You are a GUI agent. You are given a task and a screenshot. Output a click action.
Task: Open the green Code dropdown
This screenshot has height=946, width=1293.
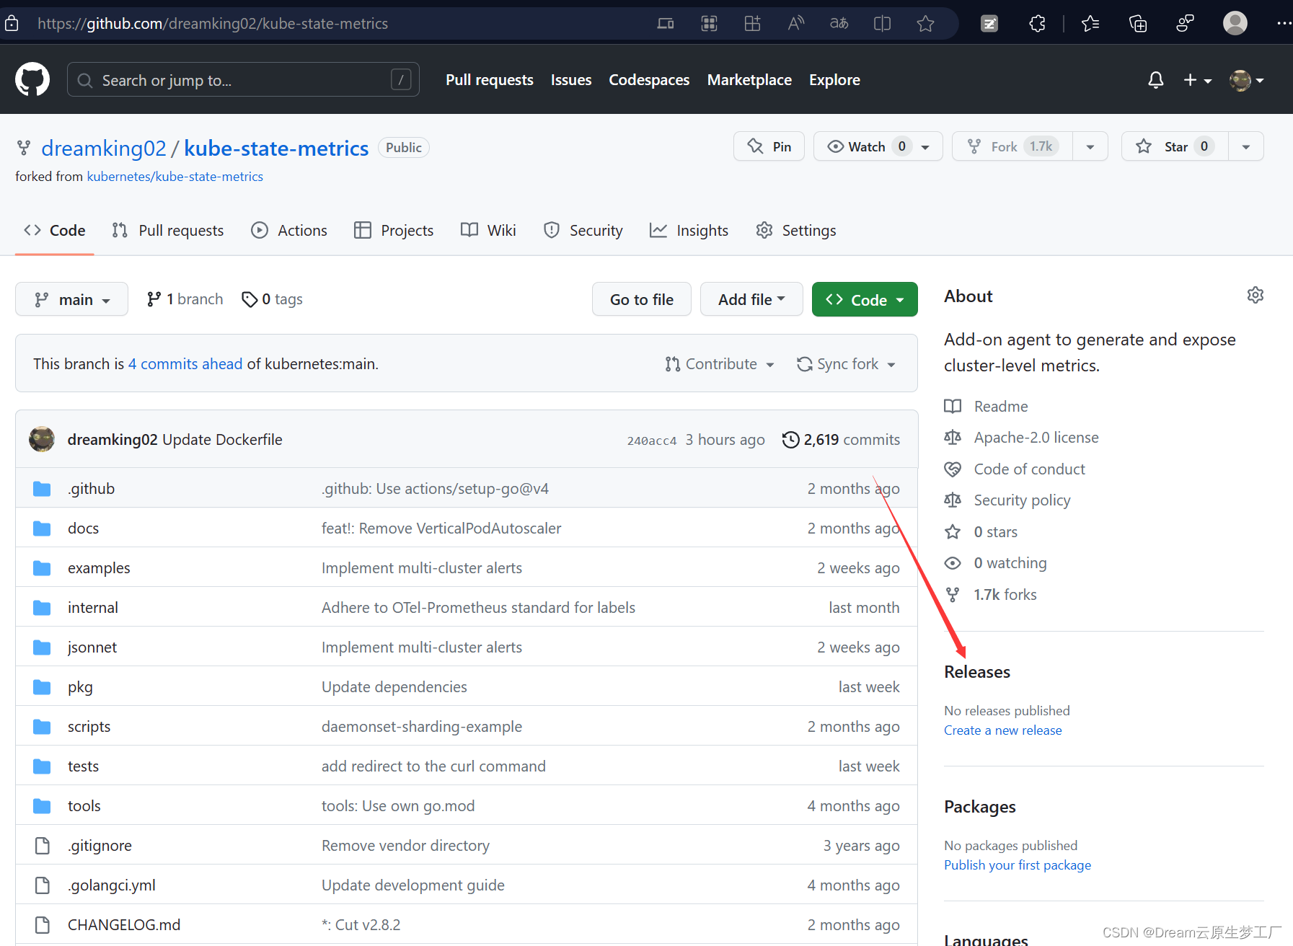tap(865, 299)
